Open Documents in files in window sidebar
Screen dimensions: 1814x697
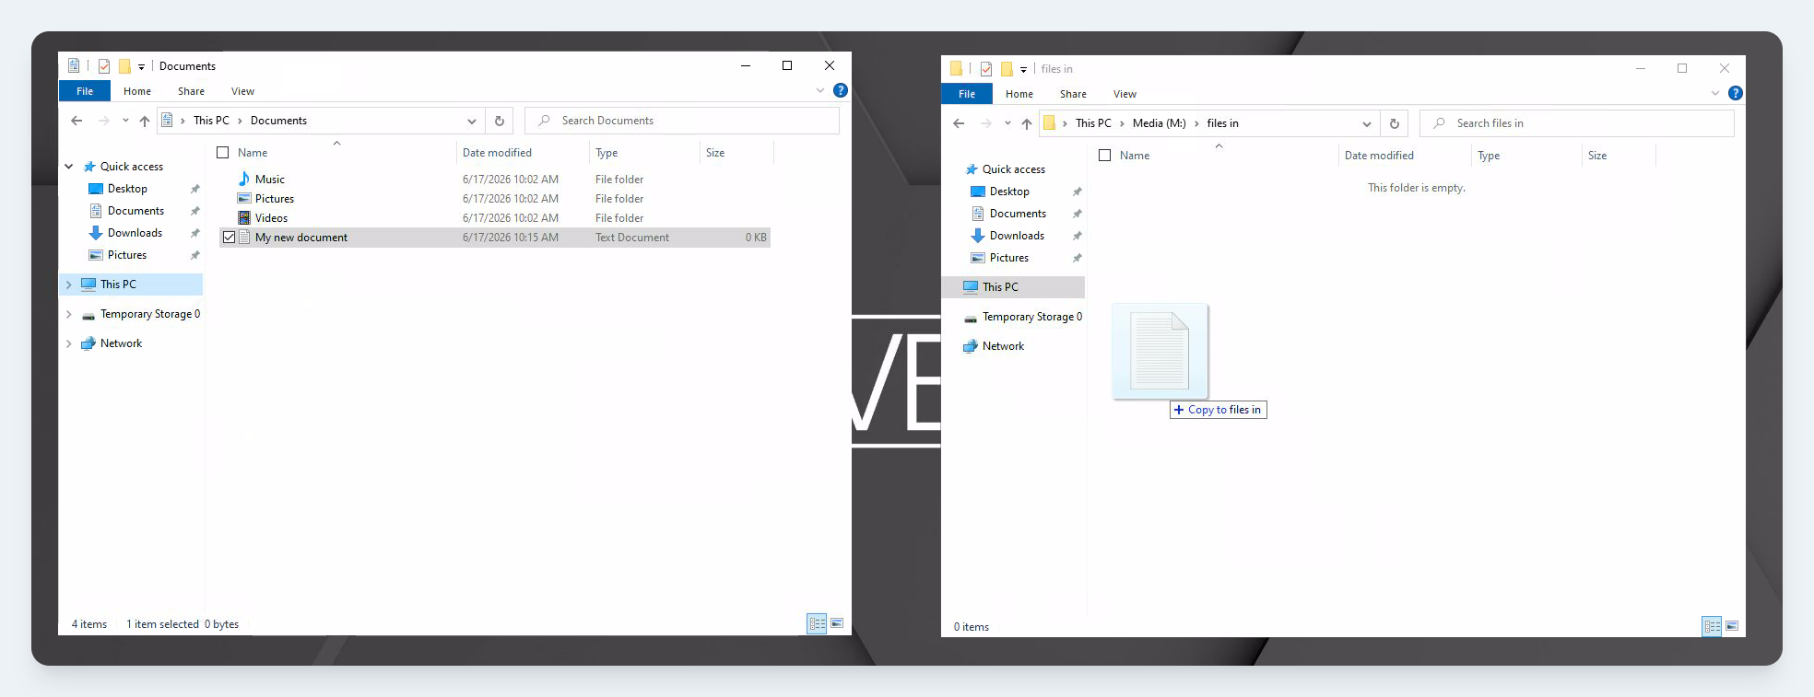(1018, 214)
